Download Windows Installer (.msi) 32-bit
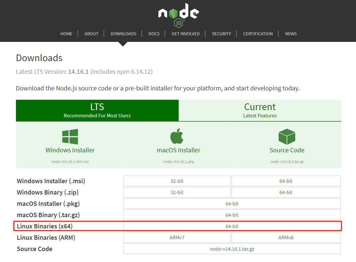Image resolution: width=356 pixels, height=262 pixels. 177,181
